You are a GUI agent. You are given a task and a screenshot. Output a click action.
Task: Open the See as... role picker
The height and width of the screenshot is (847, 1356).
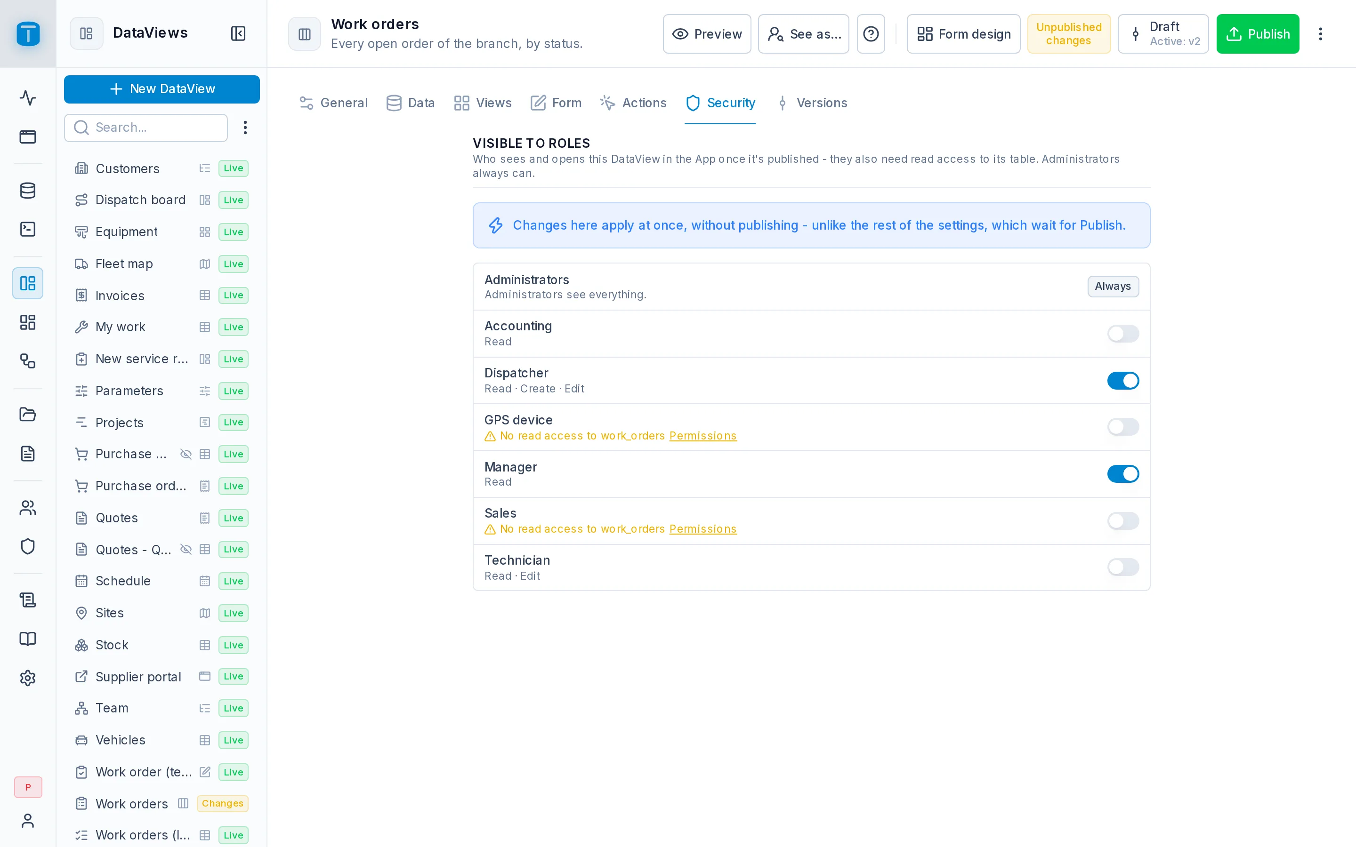(804, 34)
